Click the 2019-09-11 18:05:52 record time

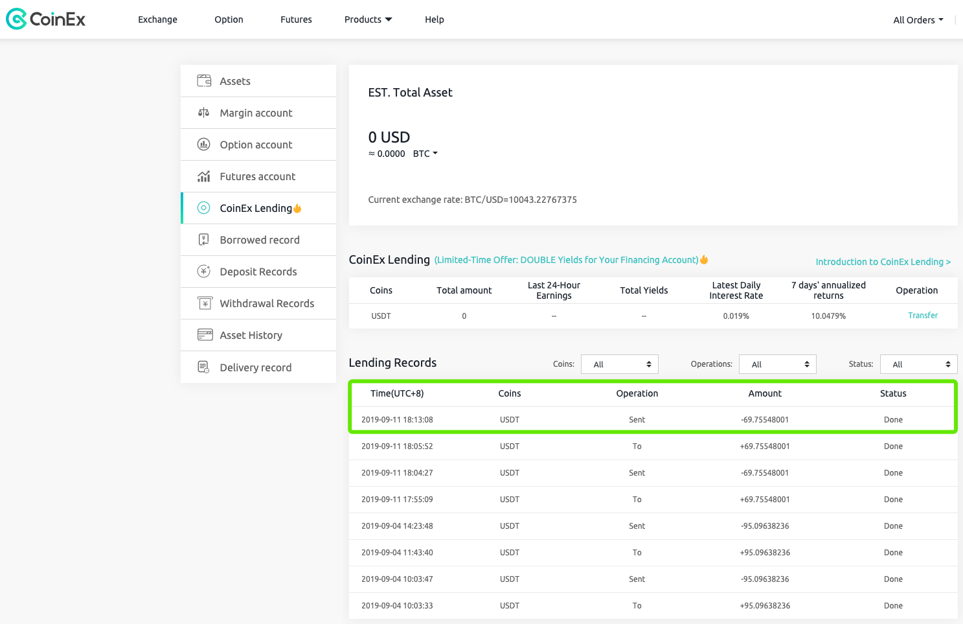(x=397, y=446)
